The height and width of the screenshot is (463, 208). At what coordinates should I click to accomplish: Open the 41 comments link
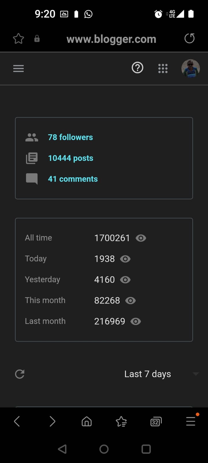pos(73,179)
